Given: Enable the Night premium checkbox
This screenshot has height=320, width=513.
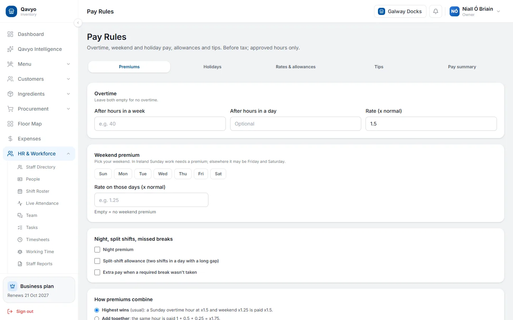Looking at the screenshot, I should click(x=97, y=250).
